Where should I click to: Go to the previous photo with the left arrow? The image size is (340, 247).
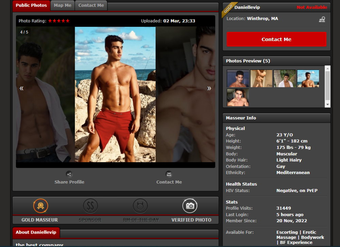pos(21,88)
